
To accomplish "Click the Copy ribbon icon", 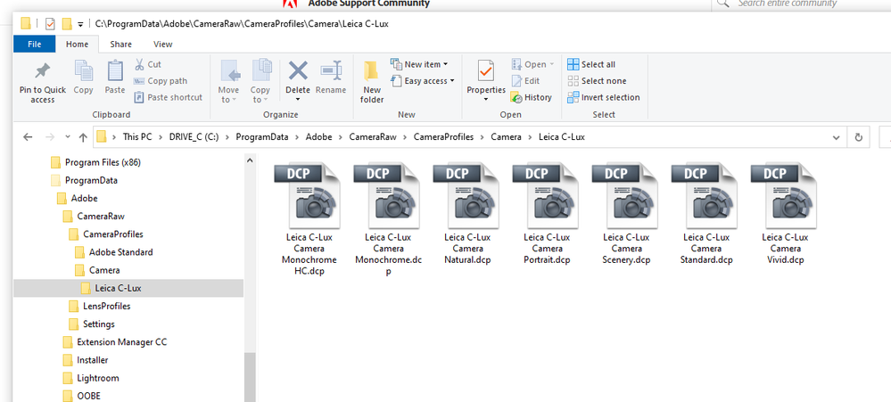I will pos(84,71).
